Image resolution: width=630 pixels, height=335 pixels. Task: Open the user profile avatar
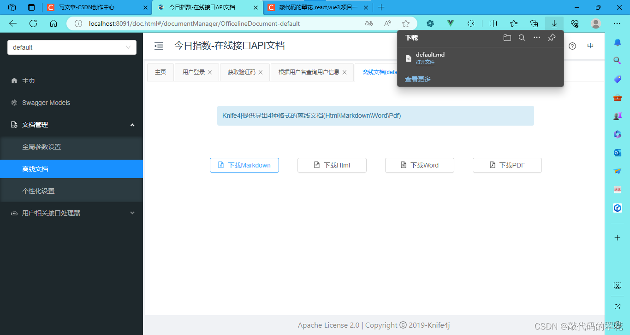point(596,23)
